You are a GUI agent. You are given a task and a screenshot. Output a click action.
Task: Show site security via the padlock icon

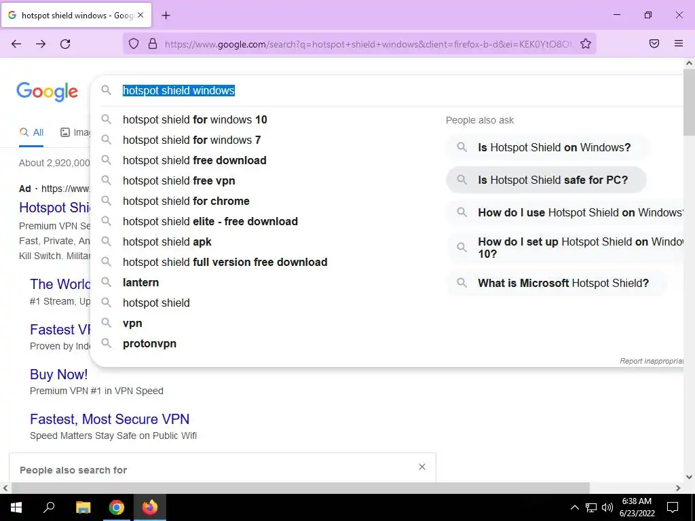click(153, 43)
